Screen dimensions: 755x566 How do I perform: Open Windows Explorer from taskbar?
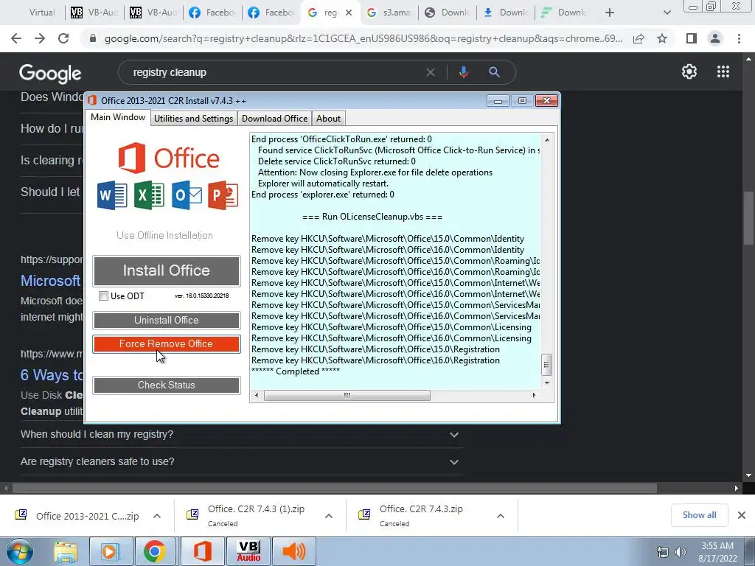pyautogui.click(x=66, y=551)
